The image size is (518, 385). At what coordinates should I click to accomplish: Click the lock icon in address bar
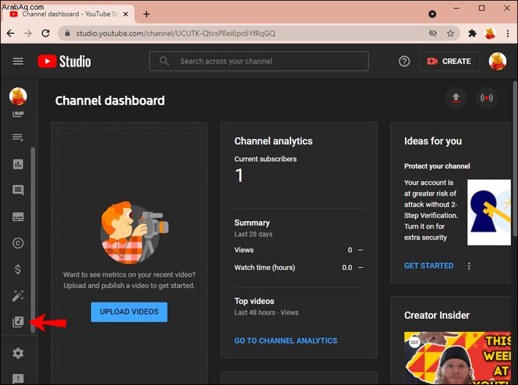(x=68, y=33)
